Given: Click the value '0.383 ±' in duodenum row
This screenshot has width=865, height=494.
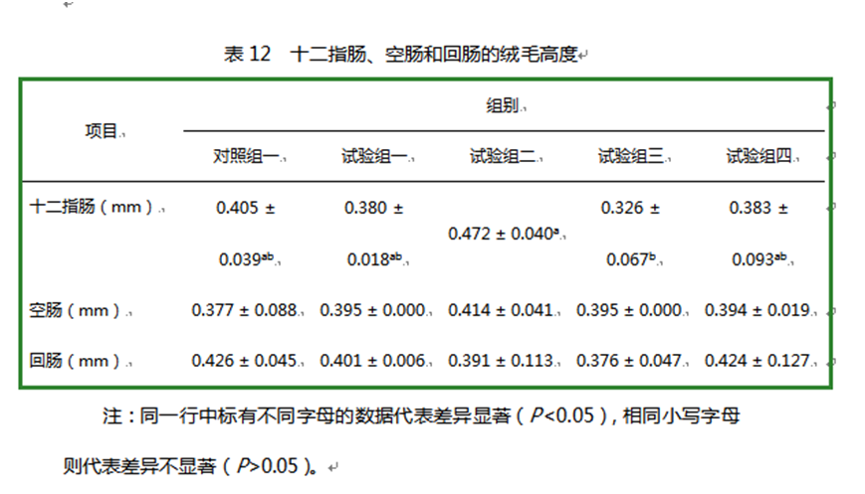Looking at the screenshot, I should (x=758, y=208).
